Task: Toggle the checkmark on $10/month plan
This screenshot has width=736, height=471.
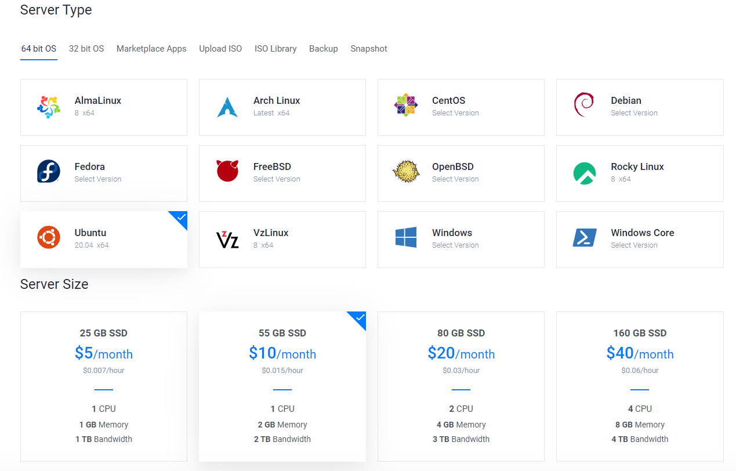Action: point(358,320)
